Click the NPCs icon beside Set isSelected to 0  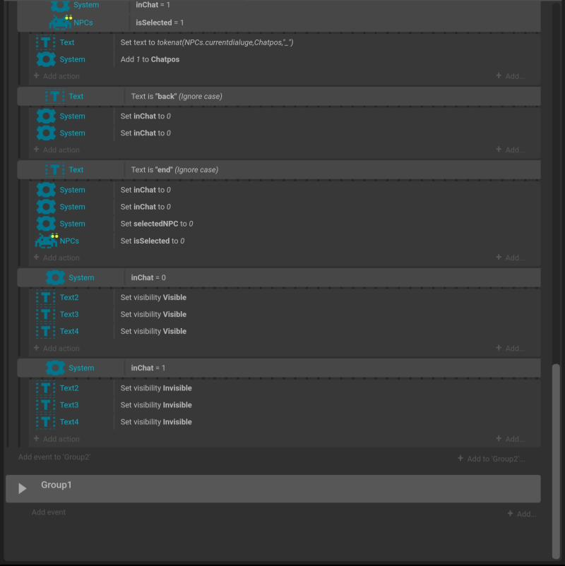[47, 241]
